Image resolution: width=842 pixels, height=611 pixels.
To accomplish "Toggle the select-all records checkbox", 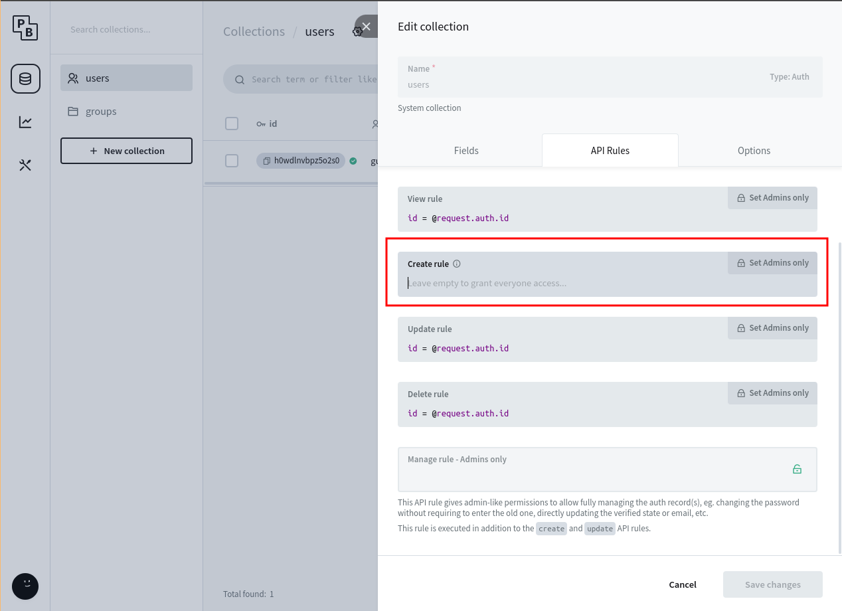I will coord(232,124).
